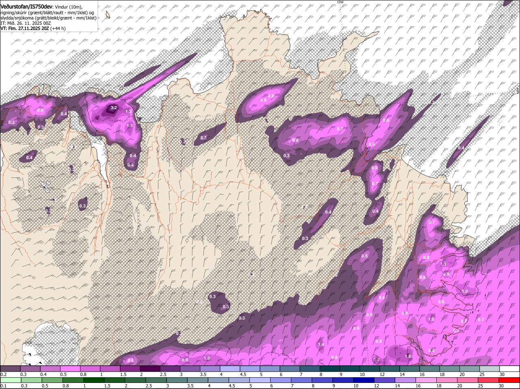Screen dimensions: 520x389
Task: Click the 'slydda/snjókoma' legend description line
Action: pyautogui.click(x=48, y=18)
